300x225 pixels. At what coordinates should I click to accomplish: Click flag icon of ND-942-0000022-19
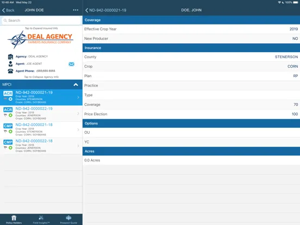pyautogui.click(x=5, y=115)
